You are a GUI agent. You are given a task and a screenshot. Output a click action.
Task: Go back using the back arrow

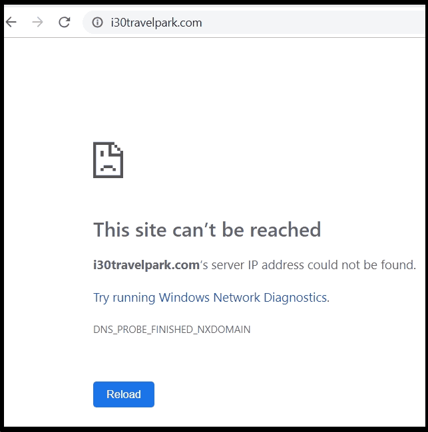(x=11, y=22)
